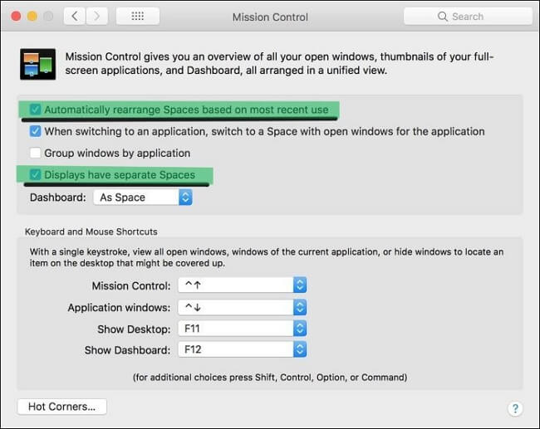
Task: Click the Mission Control pane icon
Action: pos(38,65)
